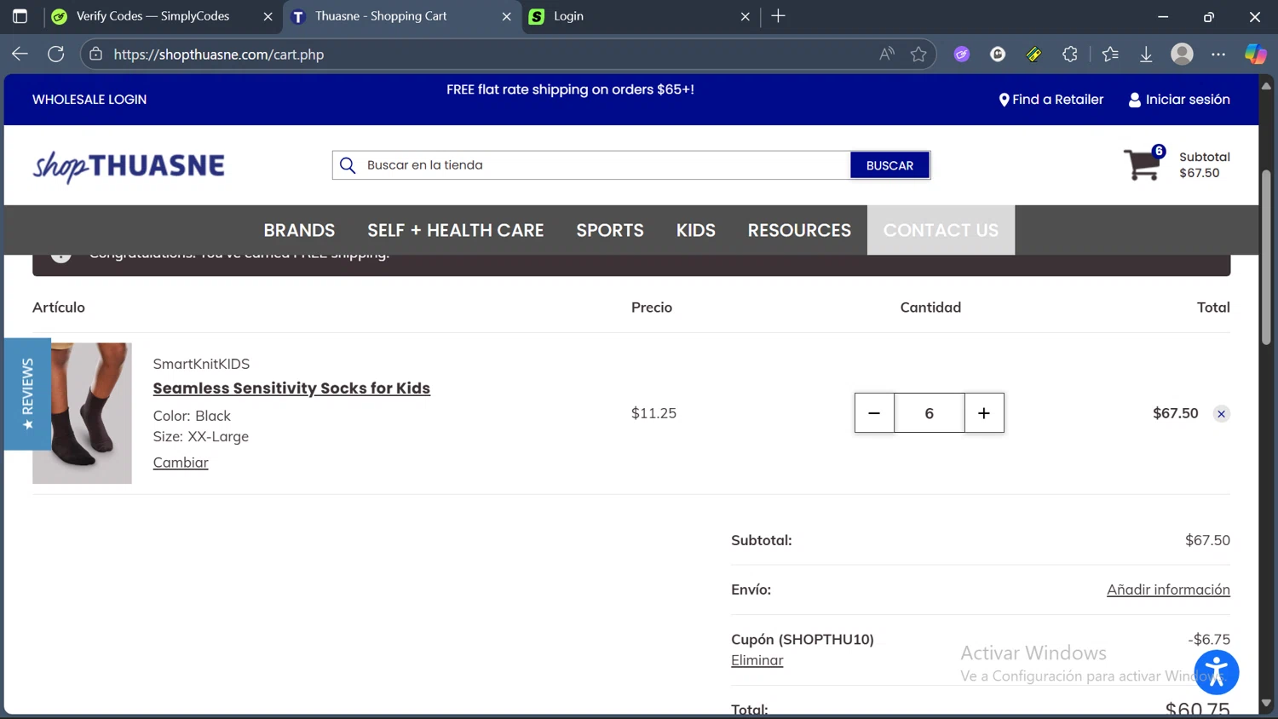This screenshot has width=1278, height=719.
Task: Open the KIDS menu
Action: pyautogui.click(x=696, y=230)
